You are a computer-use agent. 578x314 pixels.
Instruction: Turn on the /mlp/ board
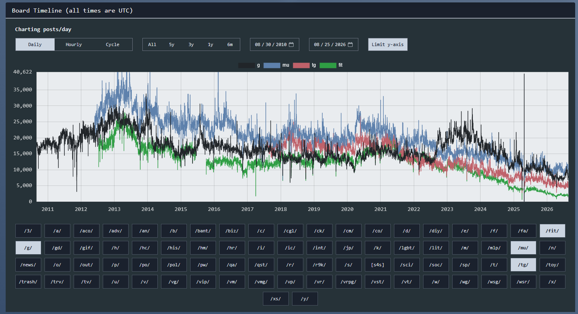tap(494, 248)
